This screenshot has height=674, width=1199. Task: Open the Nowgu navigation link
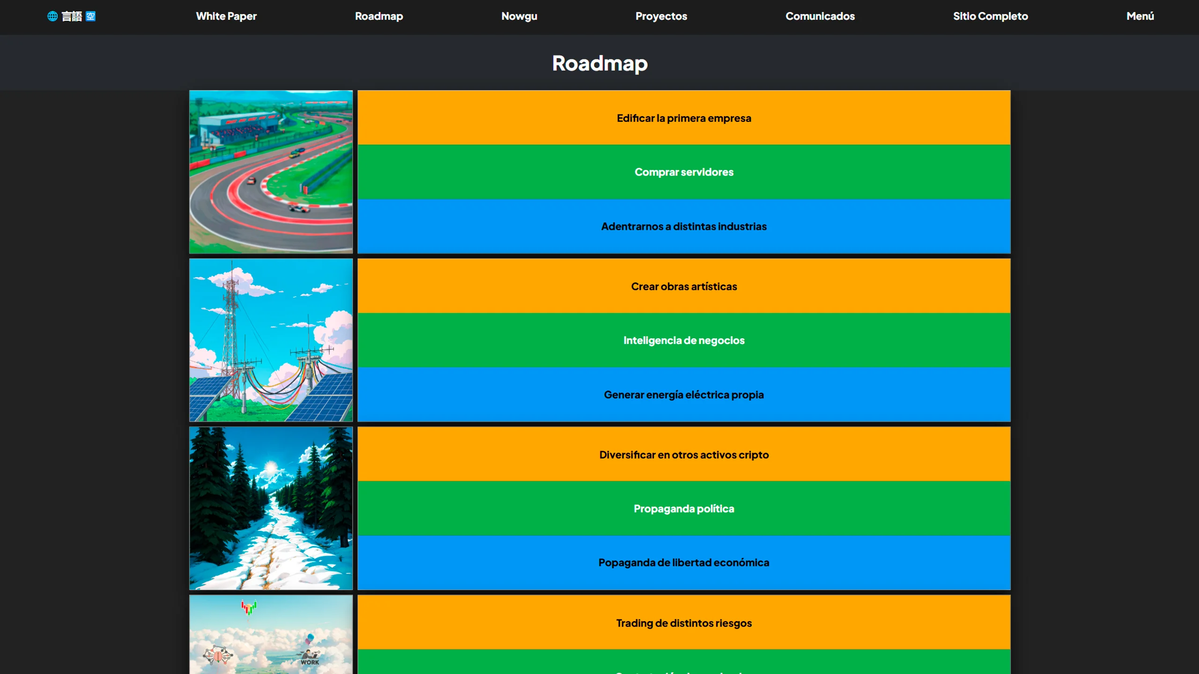pyautogui.click(x=519, y=16)
